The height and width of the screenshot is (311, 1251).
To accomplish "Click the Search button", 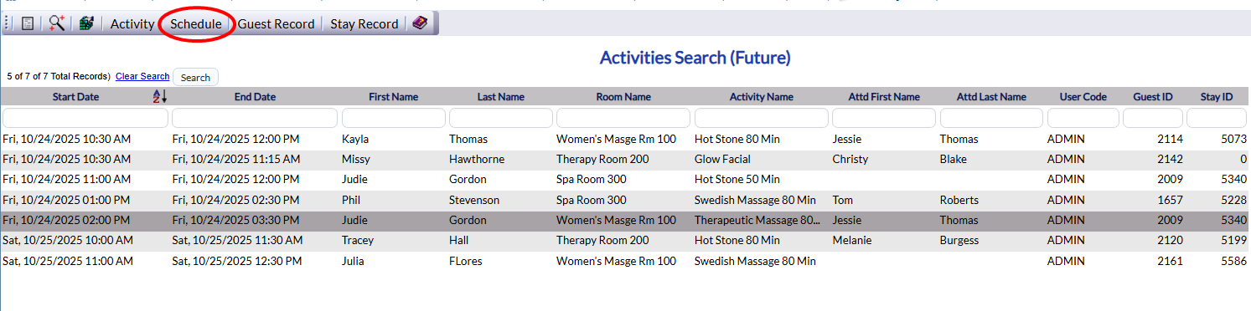I will (195, 77).
